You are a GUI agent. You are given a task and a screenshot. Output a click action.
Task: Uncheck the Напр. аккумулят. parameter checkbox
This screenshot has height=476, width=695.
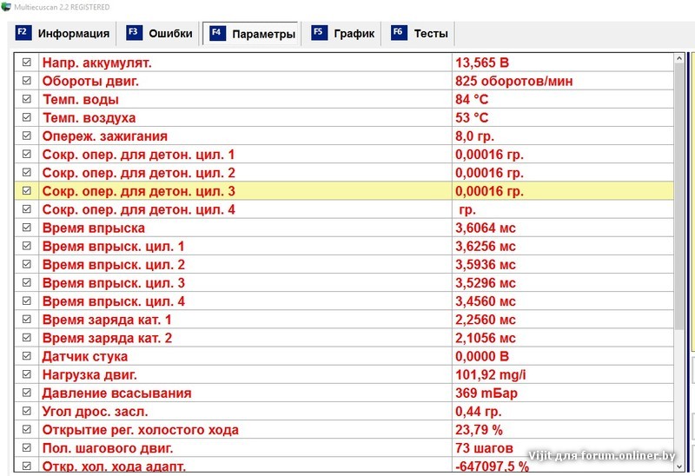26,63
